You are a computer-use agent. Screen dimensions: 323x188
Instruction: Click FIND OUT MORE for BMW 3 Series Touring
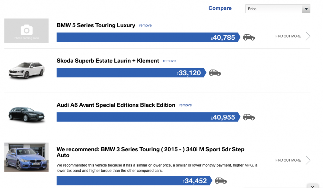[x=288, y=160]
